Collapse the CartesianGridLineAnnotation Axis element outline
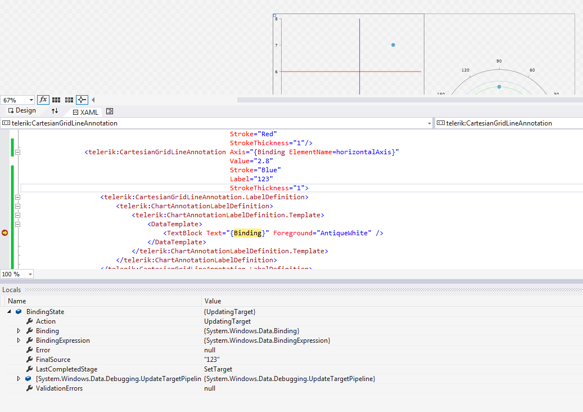 click(17, 152)
